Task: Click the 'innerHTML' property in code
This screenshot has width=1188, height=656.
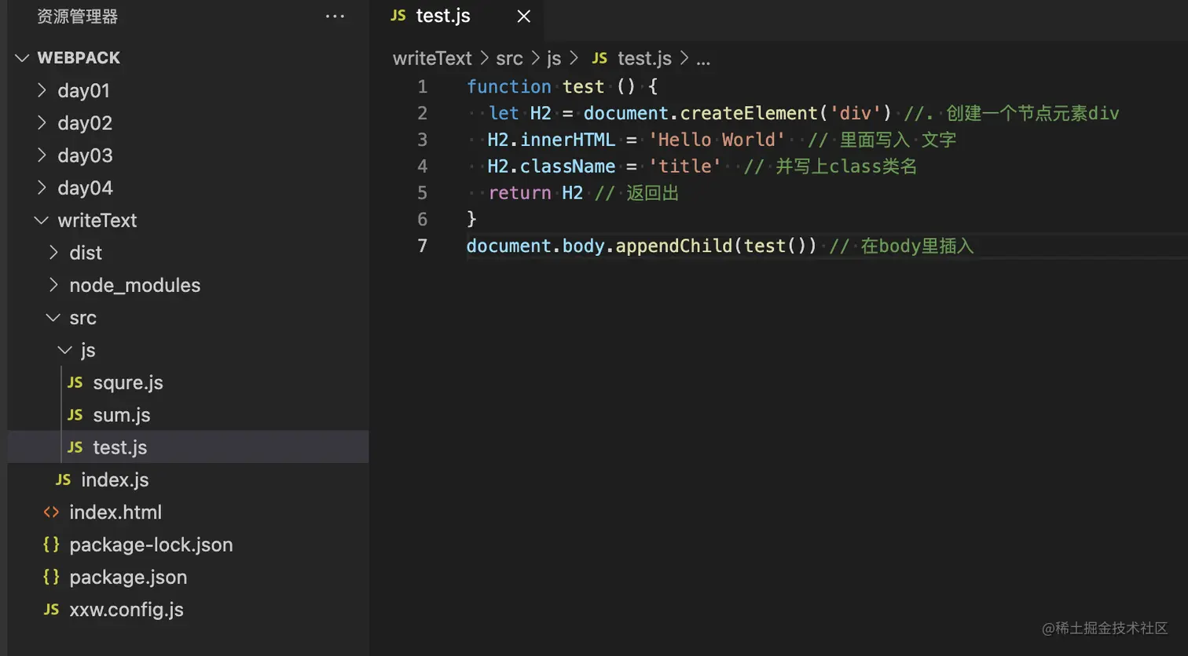Action: tap(567, 140)
